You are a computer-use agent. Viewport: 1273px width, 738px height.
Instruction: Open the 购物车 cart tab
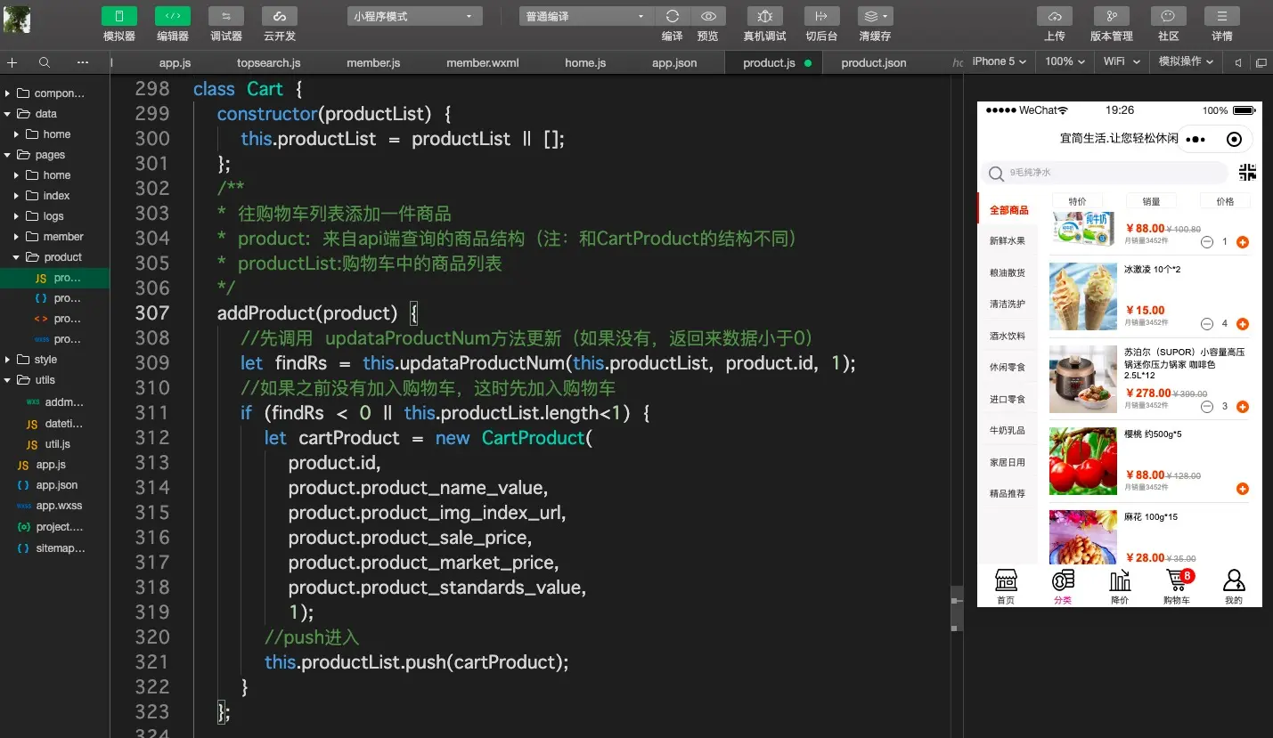point(1177,588)
